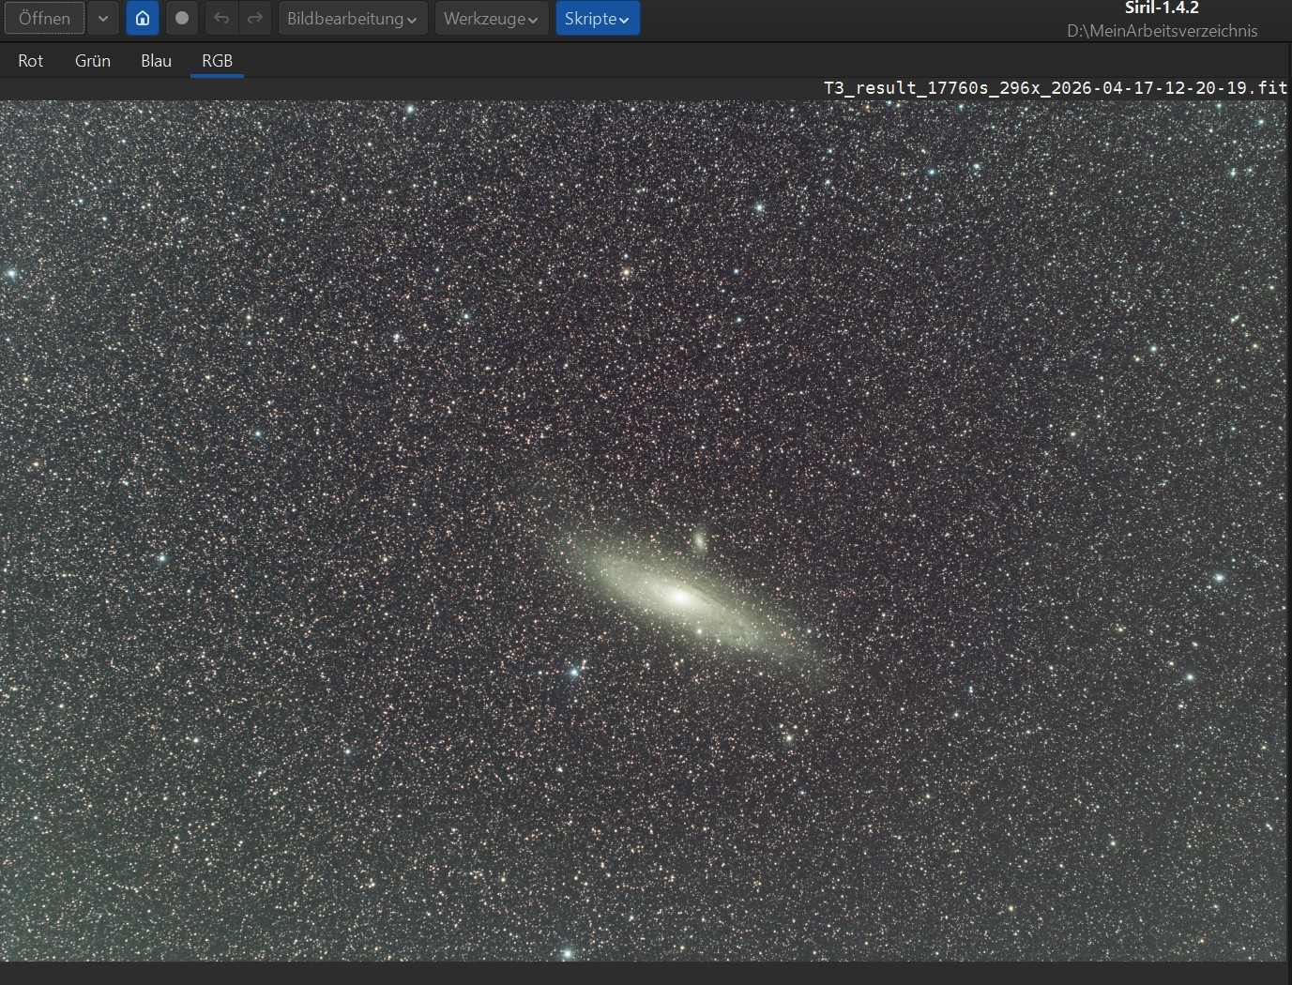Switch to the Grün channel tab
Image resolution: width=1292 pixels, height=985 pixels.
click(x=93, y=61)
